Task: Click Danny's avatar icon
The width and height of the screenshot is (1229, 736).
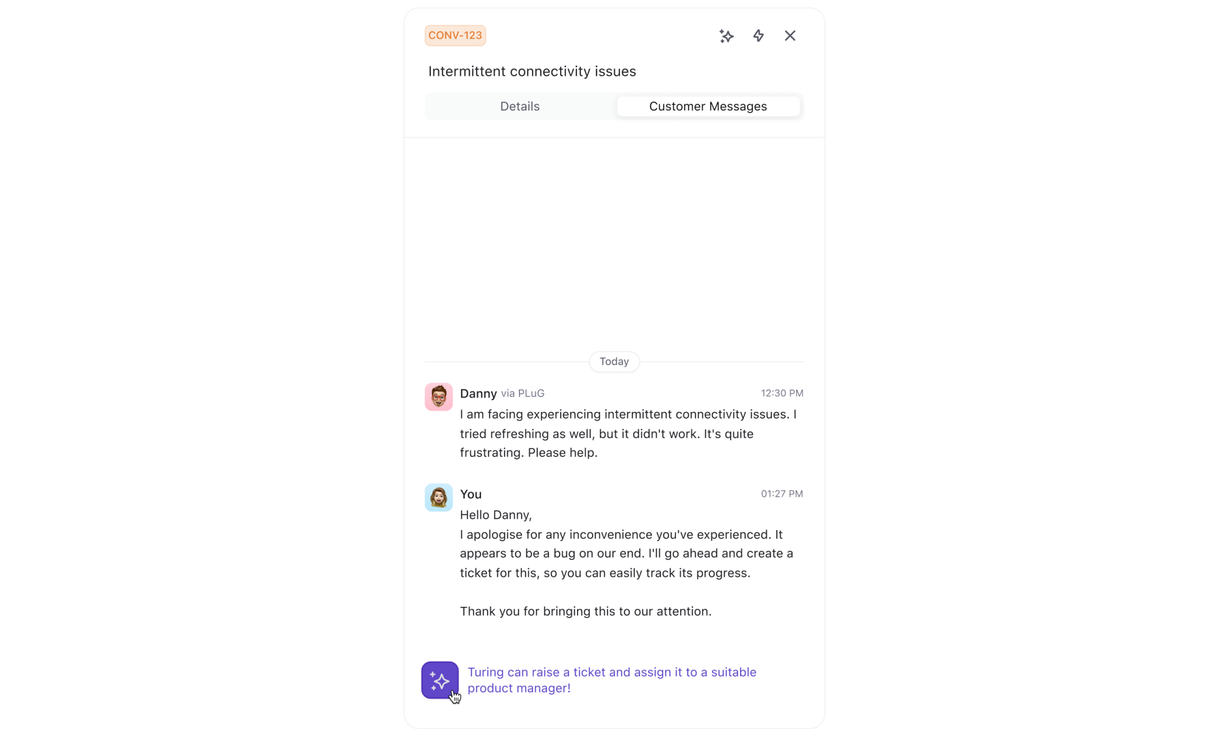Action: (437, 395)
